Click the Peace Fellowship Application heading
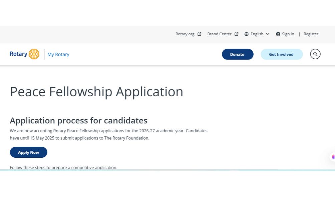The width and height of the screenshot is (335, 197). tap(96, 92)
